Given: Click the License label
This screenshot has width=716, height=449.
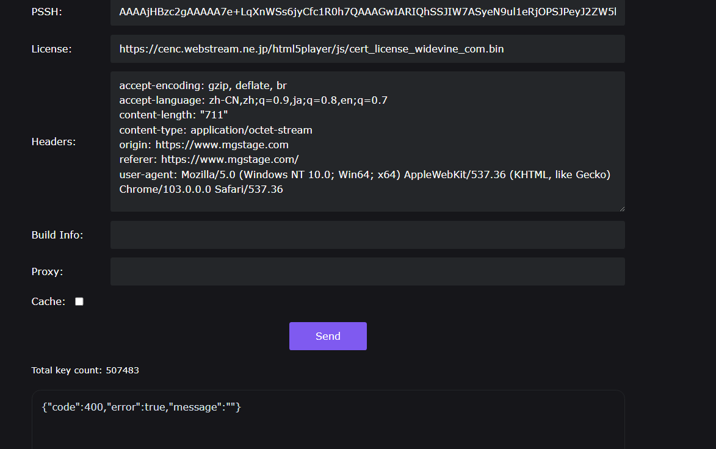Looking at the screenshot, I should pos(51,49).
